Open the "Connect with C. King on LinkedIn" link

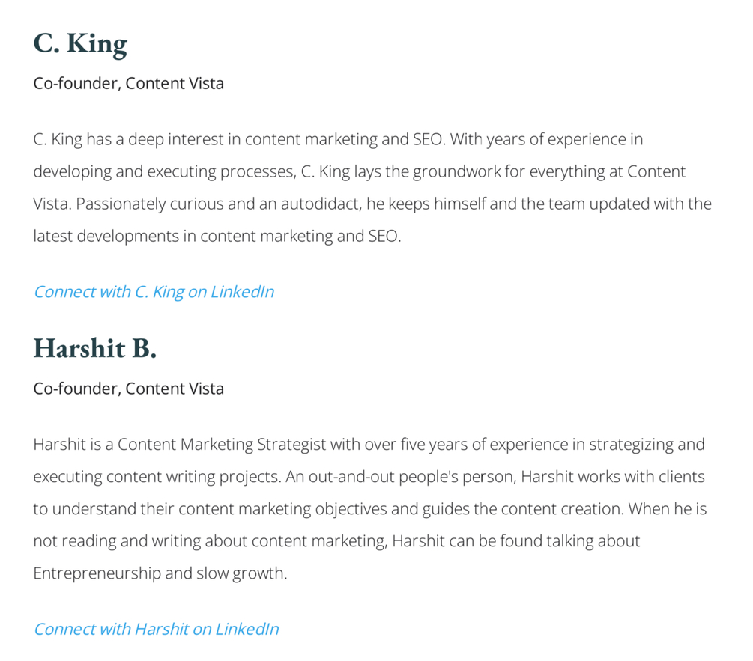(154, 292)
